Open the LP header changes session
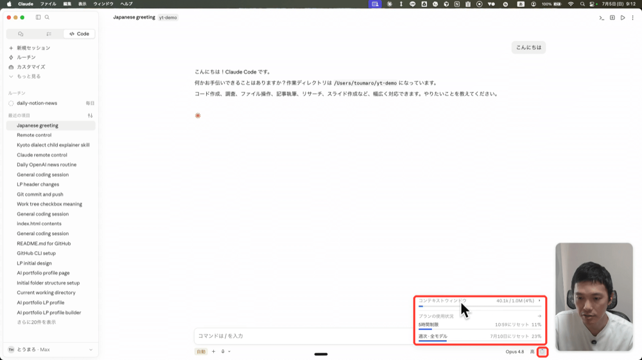Viewport: 642px width, 360px height. click(x=51, y=184)
